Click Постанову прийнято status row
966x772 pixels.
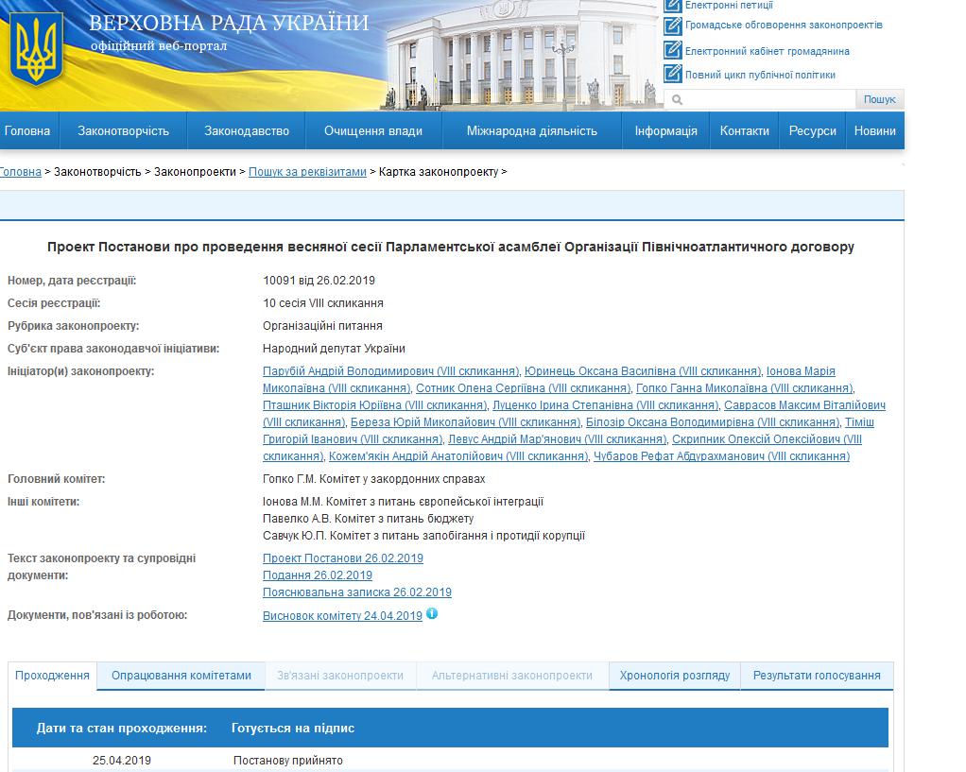click(x=287, y=761)
